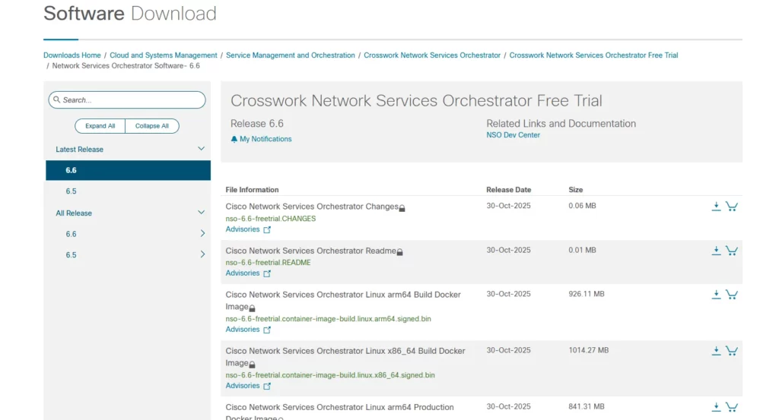Image resolution: width=779 pixels, height=420 pixels.
Task: Click the Release Date column header
Action: (509, 189)
